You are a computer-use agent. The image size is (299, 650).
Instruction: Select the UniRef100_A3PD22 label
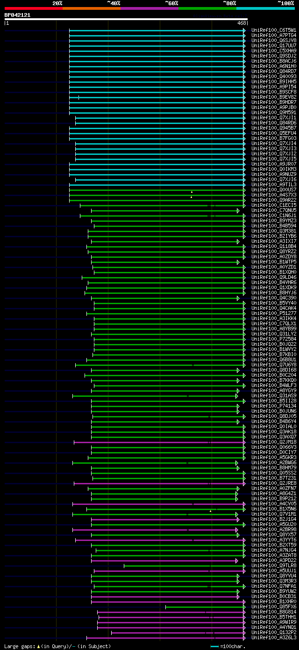point(274,560)
